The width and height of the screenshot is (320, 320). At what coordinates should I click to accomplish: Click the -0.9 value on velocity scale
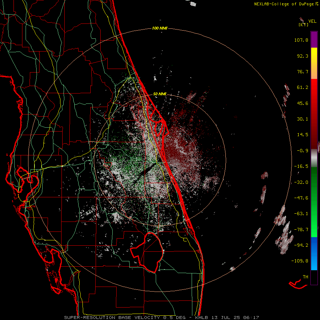point(303,151)
